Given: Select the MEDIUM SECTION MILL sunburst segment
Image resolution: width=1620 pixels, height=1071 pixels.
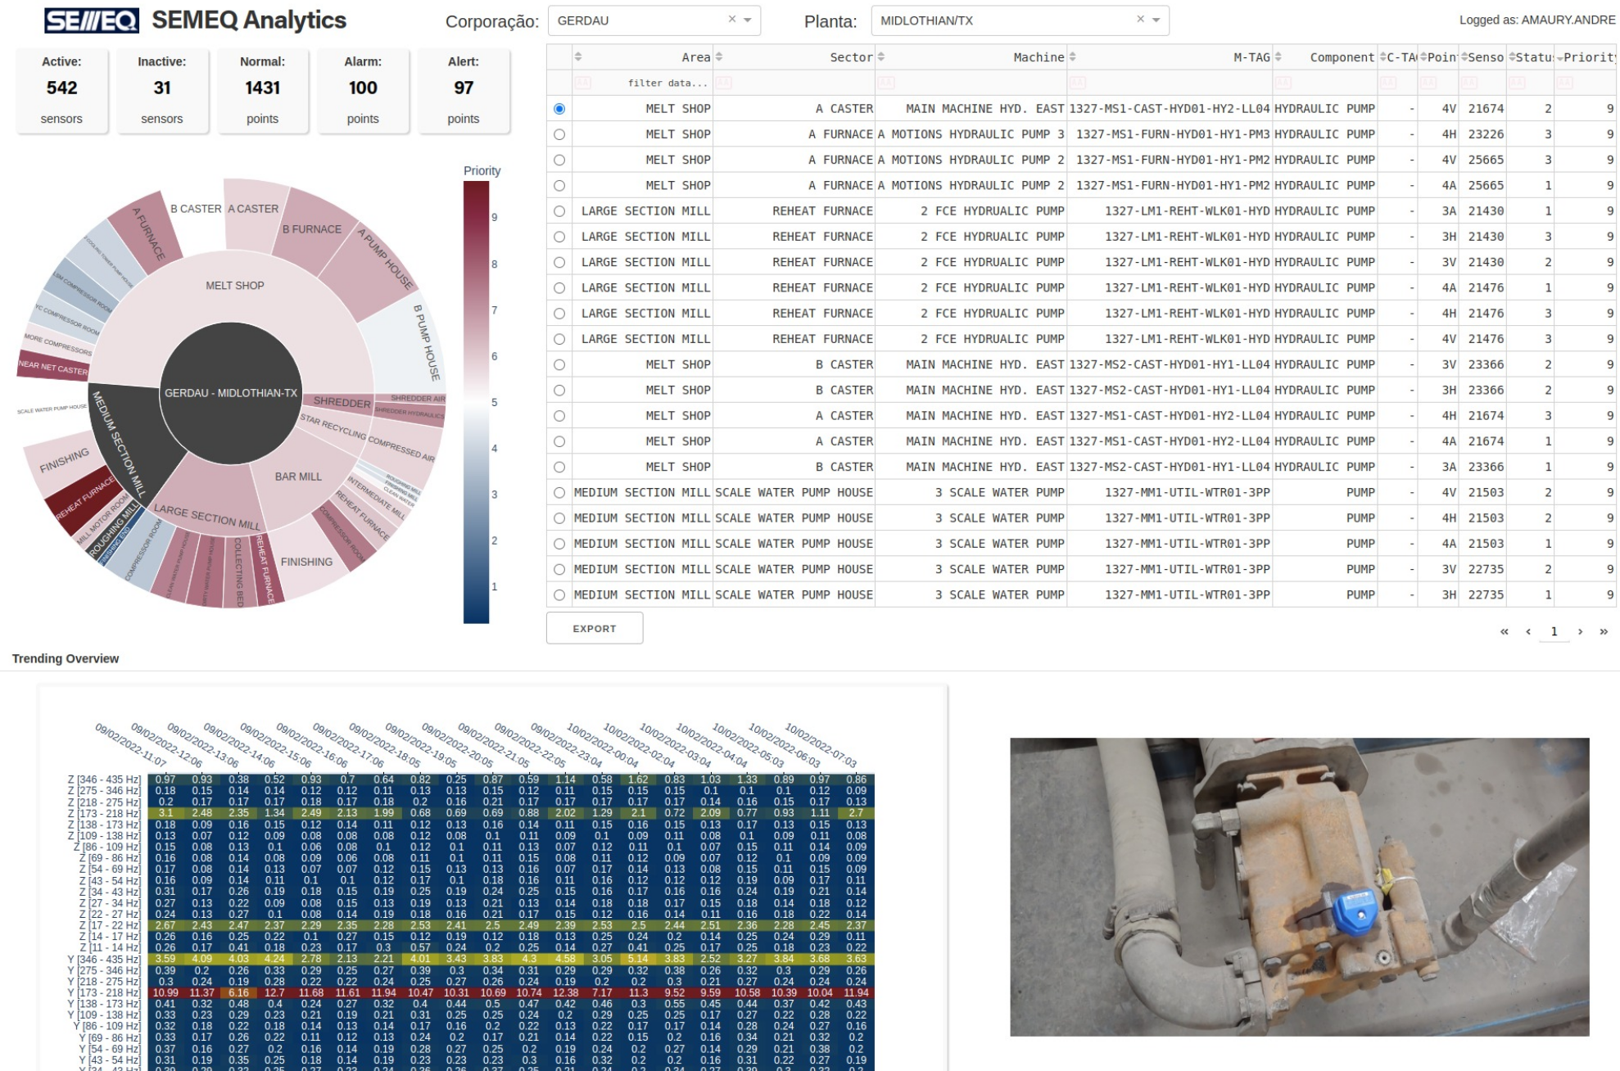Looking at the screenshot, I should pyautogui.click(x=119, y=444).
